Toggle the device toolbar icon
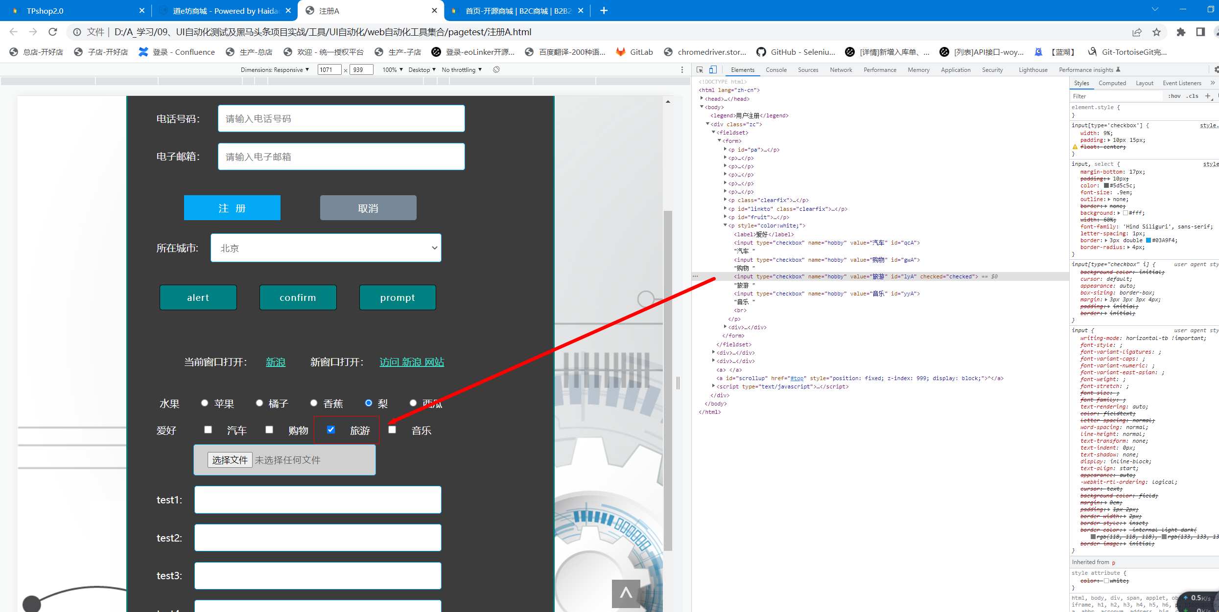 click(x=713, y=70)
